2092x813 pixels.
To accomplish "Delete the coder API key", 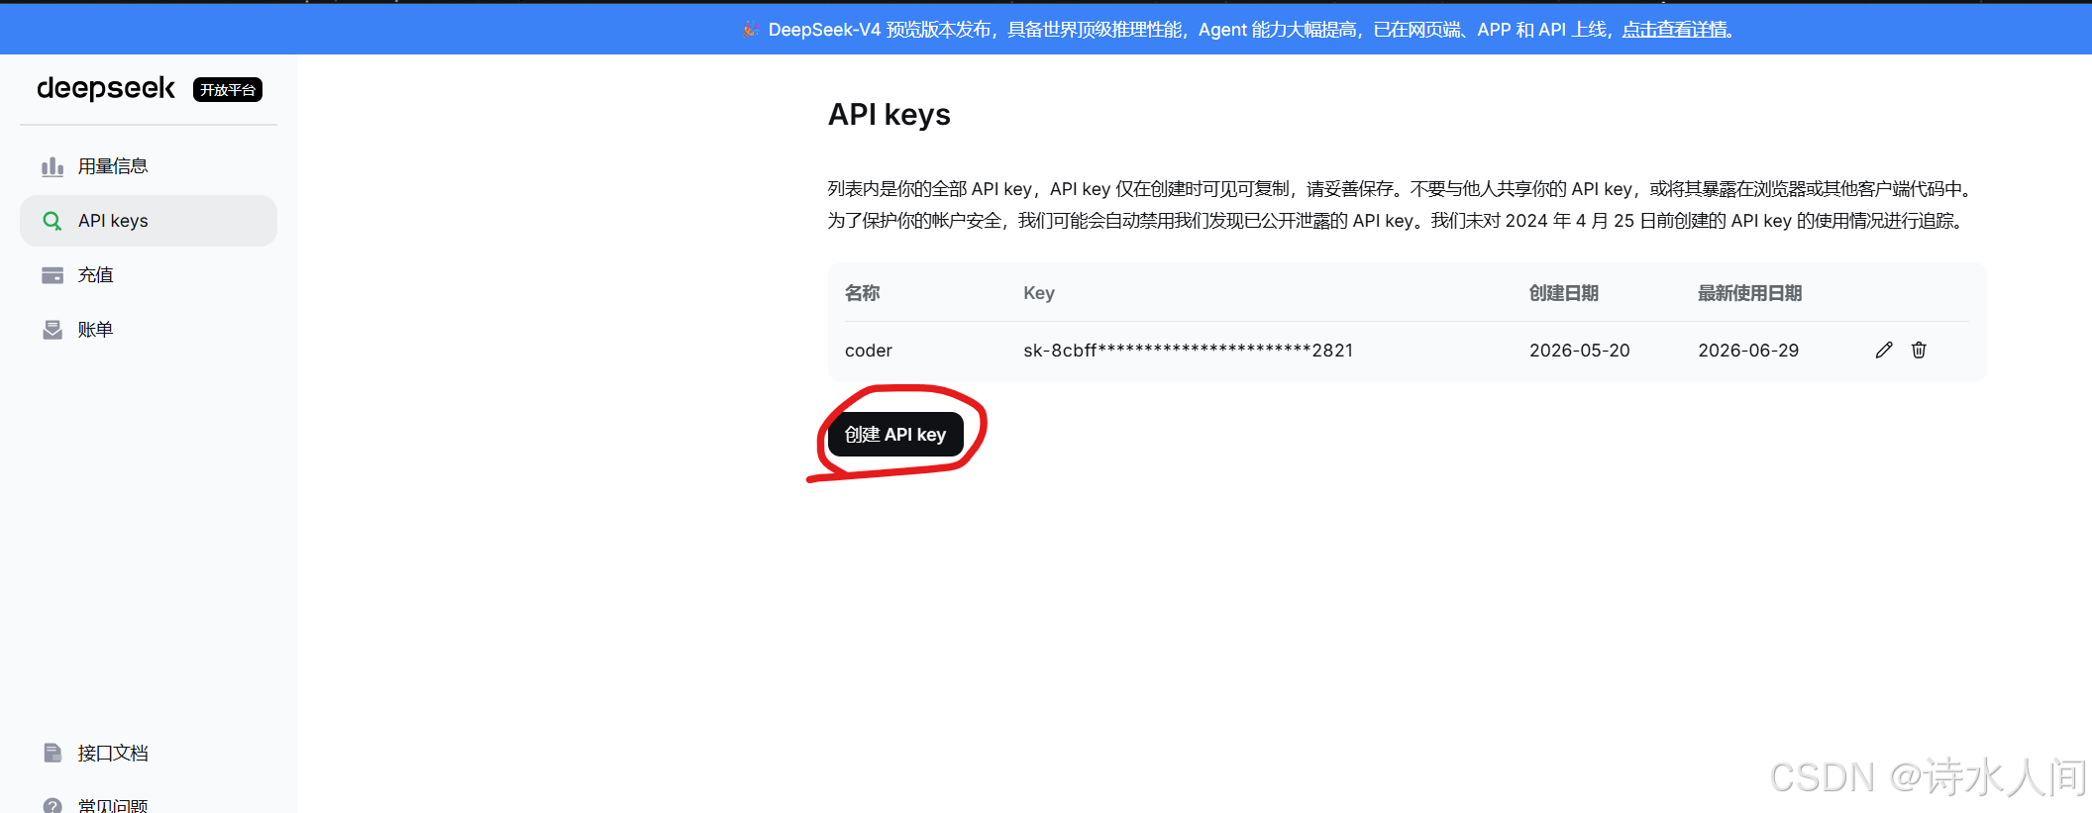I will (1919, 350).
